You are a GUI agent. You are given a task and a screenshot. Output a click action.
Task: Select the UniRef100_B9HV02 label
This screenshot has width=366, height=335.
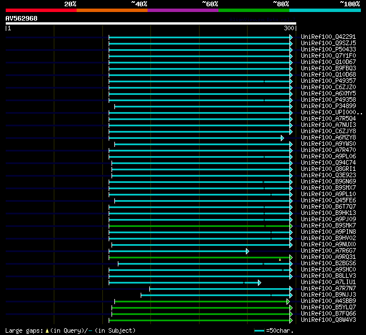(328, 238)
